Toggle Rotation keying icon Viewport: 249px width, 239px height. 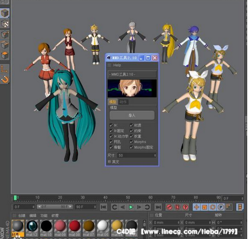click(x=213, y=207)
